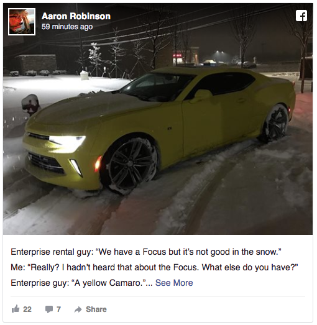The height and width of the screenshot is (325, 317).
Task: Click the Camaro's front wheel in photo
Action: (x=131, y=164)
